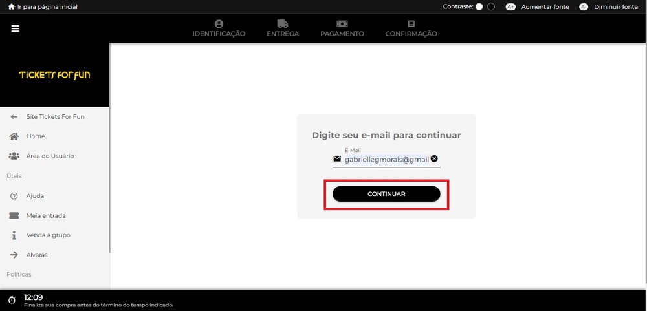Go back via Site Tickets For Fun
The image size is (647, 311).
pyautogui.click(x=55, y=117)
